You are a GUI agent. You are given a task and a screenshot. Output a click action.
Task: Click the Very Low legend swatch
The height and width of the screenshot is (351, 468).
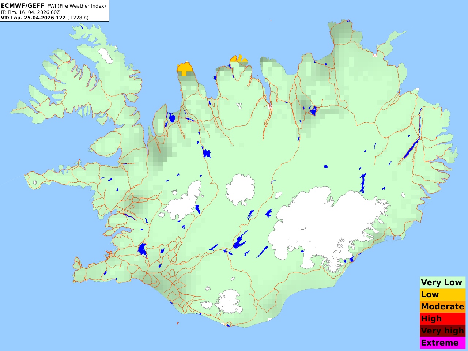point(442,282)
